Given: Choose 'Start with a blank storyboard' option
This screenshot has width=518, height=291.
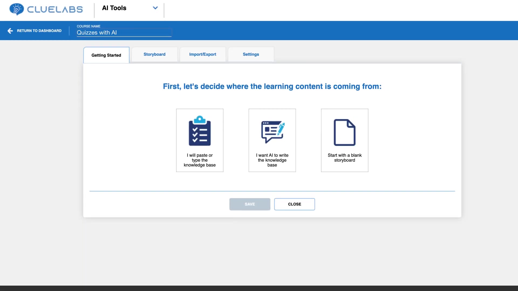Looking at the screenshot, I should (x=345, y=140).
